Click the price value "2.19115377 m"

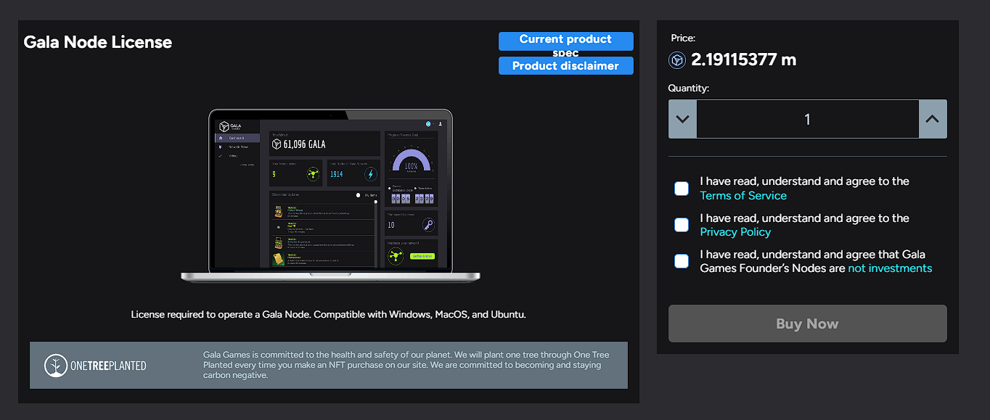click(744, 60)
